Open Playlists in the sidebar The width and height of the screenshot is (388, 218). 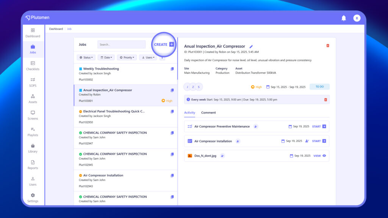click(x=33, y=132)
